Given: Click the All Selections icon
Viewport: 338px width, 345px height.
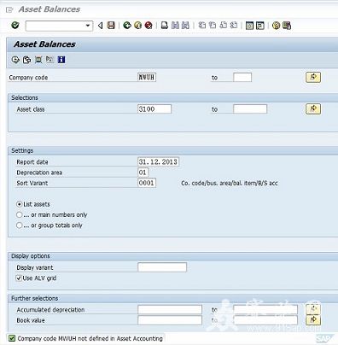Looking at the screenshot, I should tap(38, 60).
